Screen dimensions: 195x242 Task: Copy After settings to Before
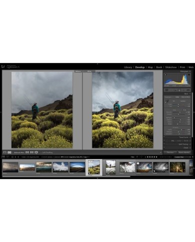31,152
